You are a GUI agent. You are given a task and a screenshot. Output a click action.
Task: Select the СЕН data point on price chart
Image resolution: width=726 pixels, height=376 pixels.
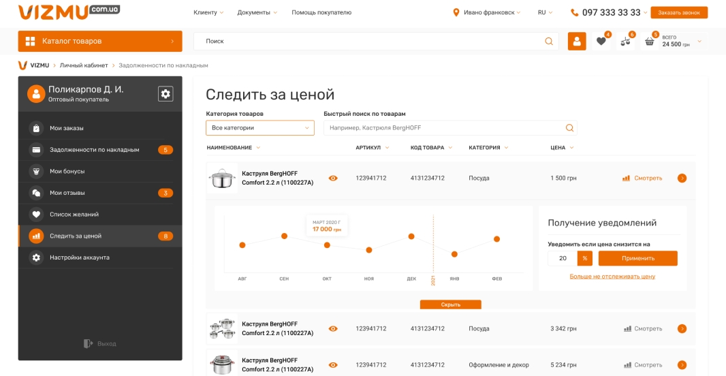pyautogui.click(x=284, y=236)
